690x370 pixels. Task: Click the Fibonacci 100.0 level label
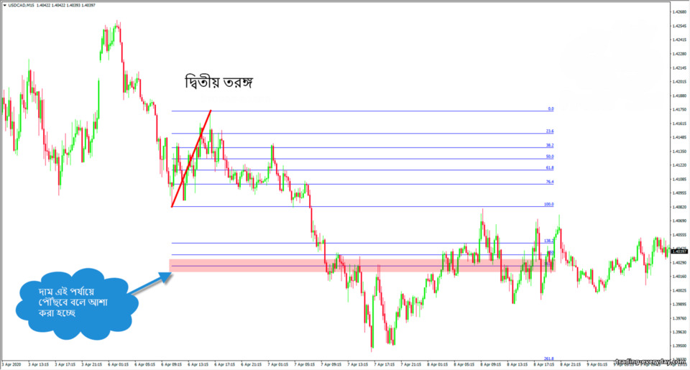[x=548, y=204]
